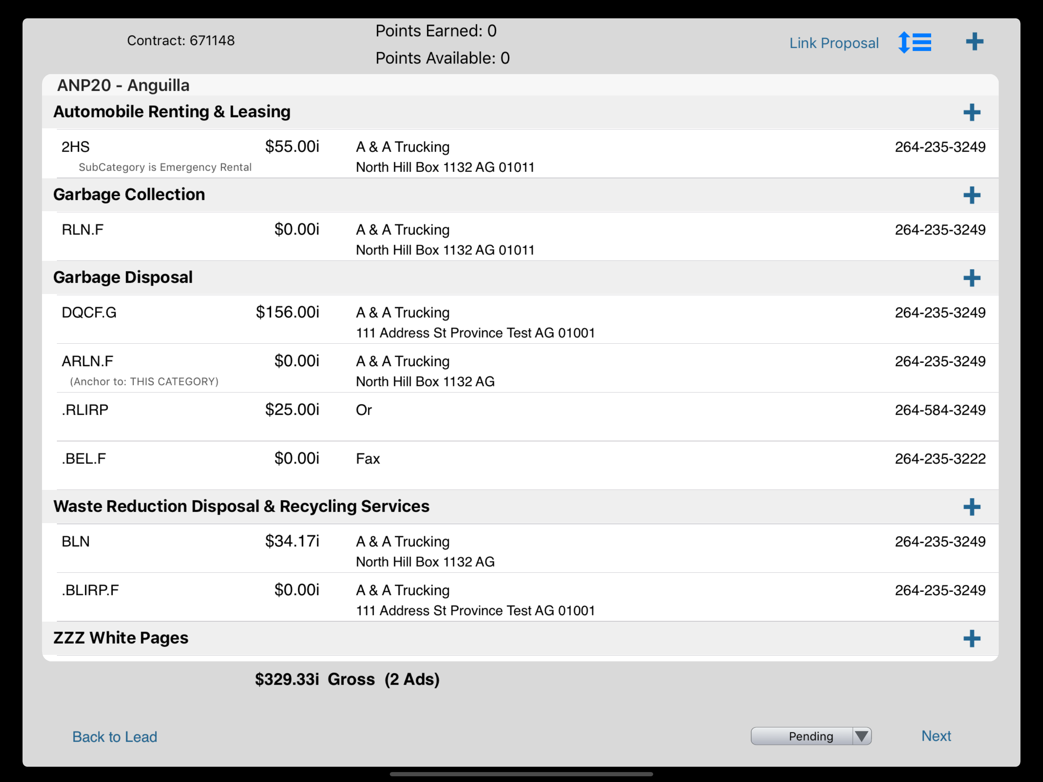Tap fax number 264-235-3222

point(940,459)
